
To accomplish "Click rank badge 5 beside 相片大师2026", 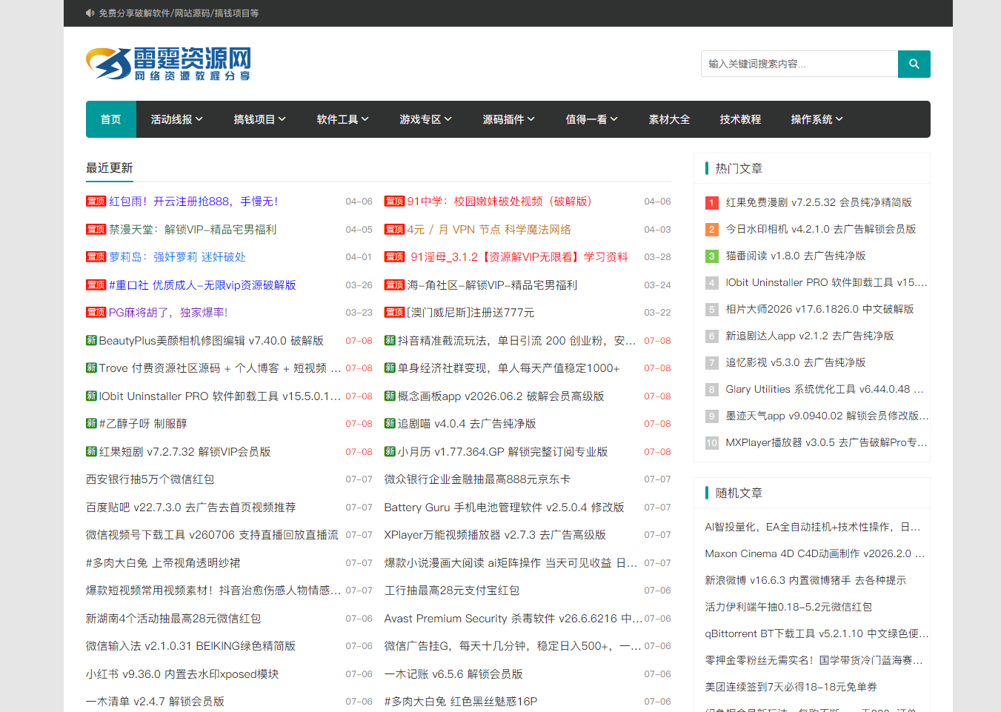I will [711, 310].
